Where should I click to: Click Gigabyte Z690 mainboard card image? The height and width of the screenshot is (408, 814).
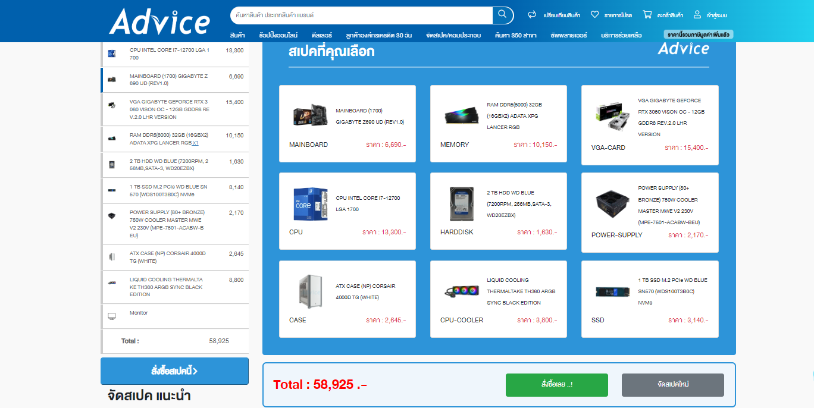[310, 115]
